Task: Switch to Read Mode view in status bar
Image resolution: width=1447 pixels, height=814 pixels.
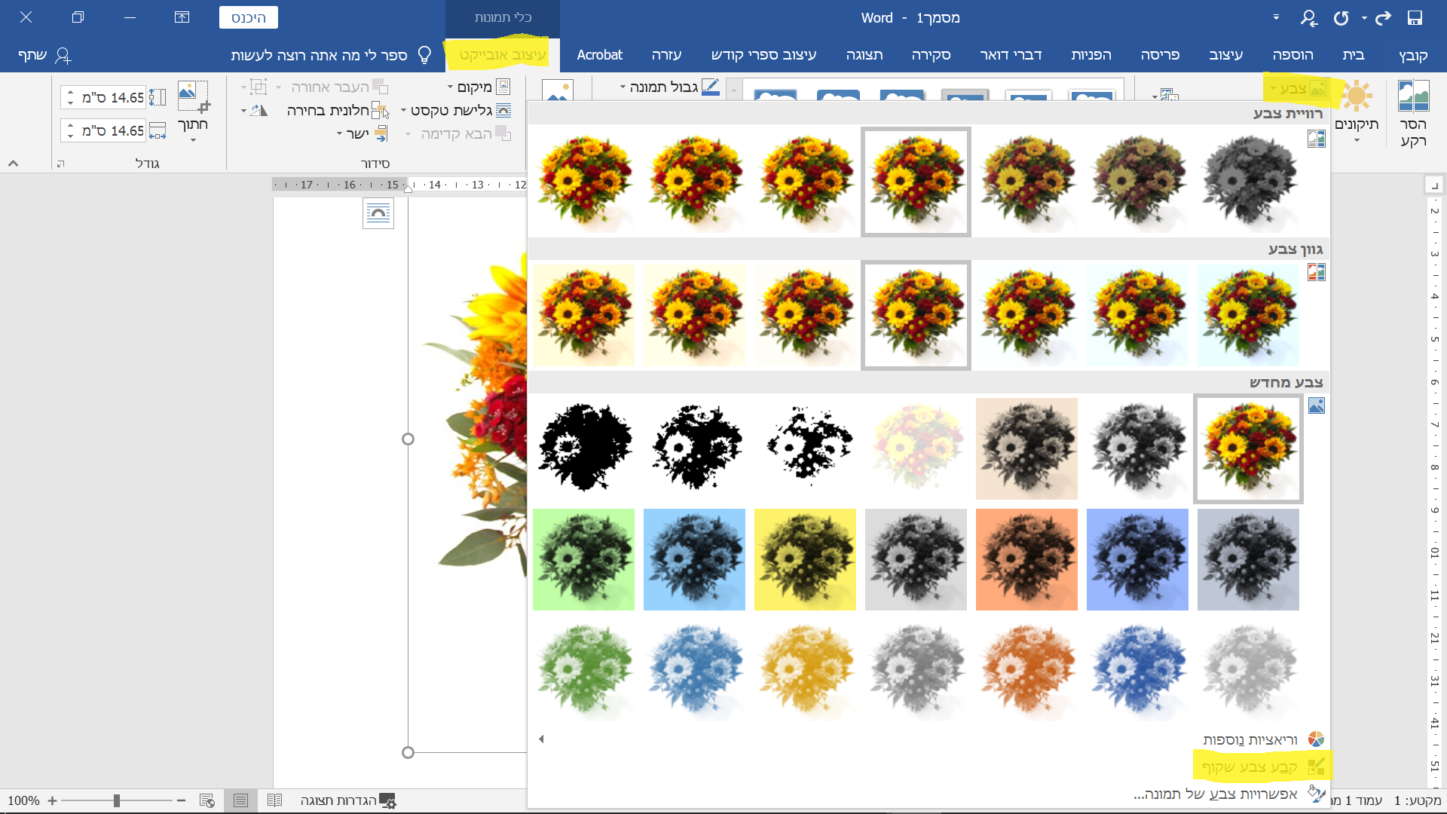Action: (274, 800)
